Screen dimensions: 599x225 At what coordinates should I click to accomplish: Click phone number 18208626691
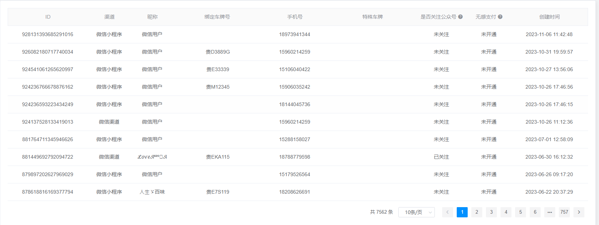click(294, 192)
